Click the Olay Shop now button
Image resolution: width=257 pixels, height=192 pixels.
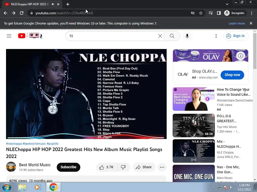click(x=232, y=75)
